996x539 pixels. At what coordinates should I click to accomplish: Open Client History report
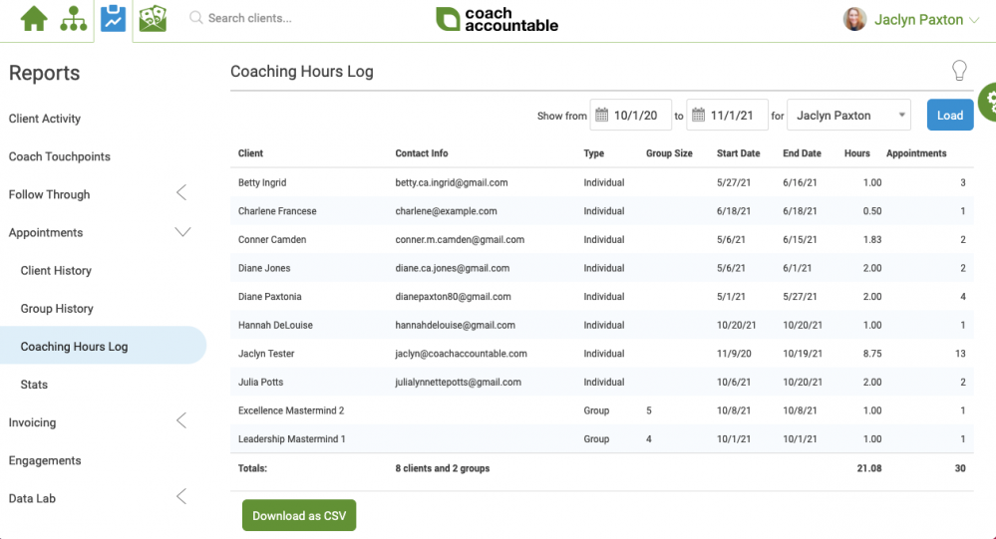click(56, 270)
